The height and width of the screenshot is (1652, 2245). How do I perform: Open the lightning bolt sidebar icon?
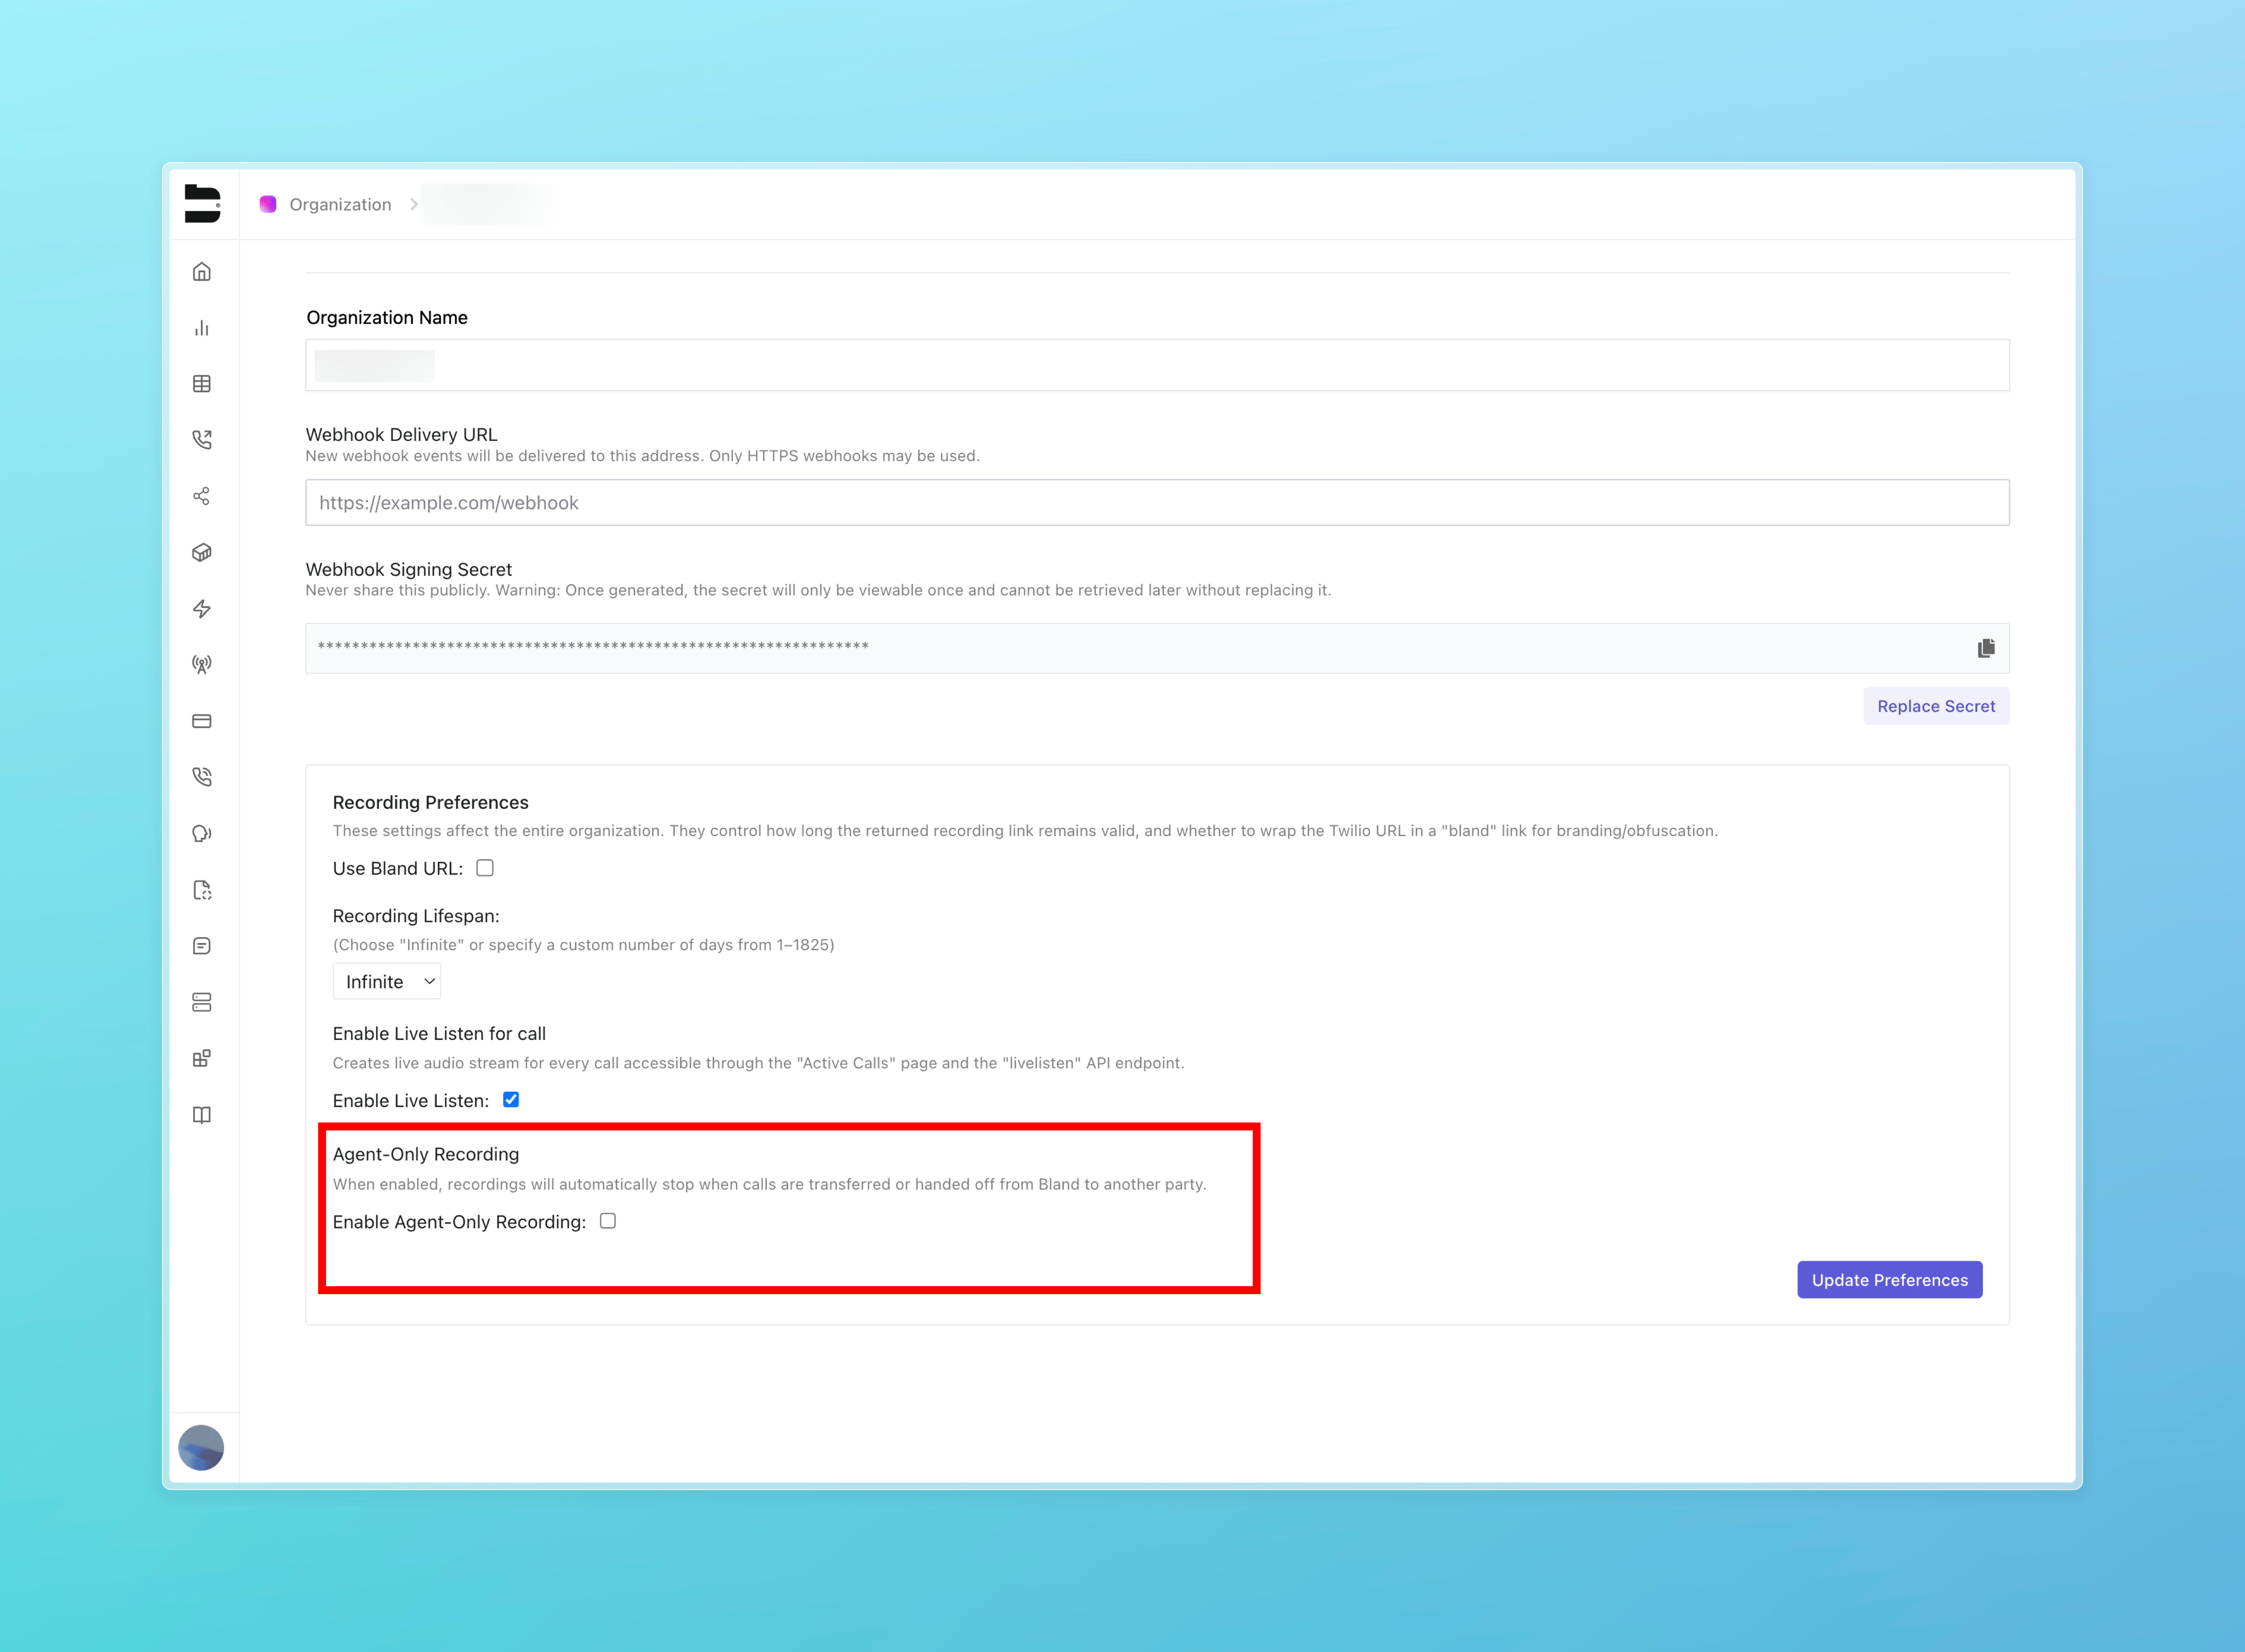pos(202,609)
